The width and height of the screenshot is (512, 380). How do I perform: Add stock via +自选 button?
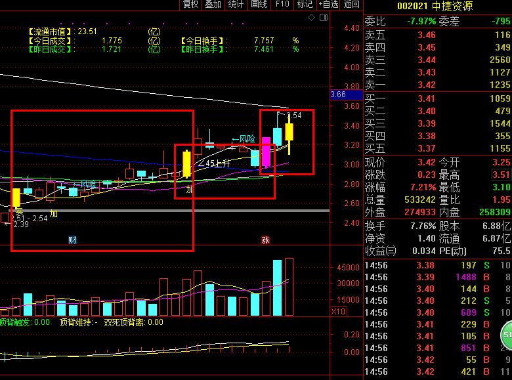(x=328, y=4)
